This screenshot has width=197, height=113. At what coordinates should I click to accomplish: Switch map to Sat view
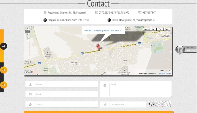(x=153, y=29)
